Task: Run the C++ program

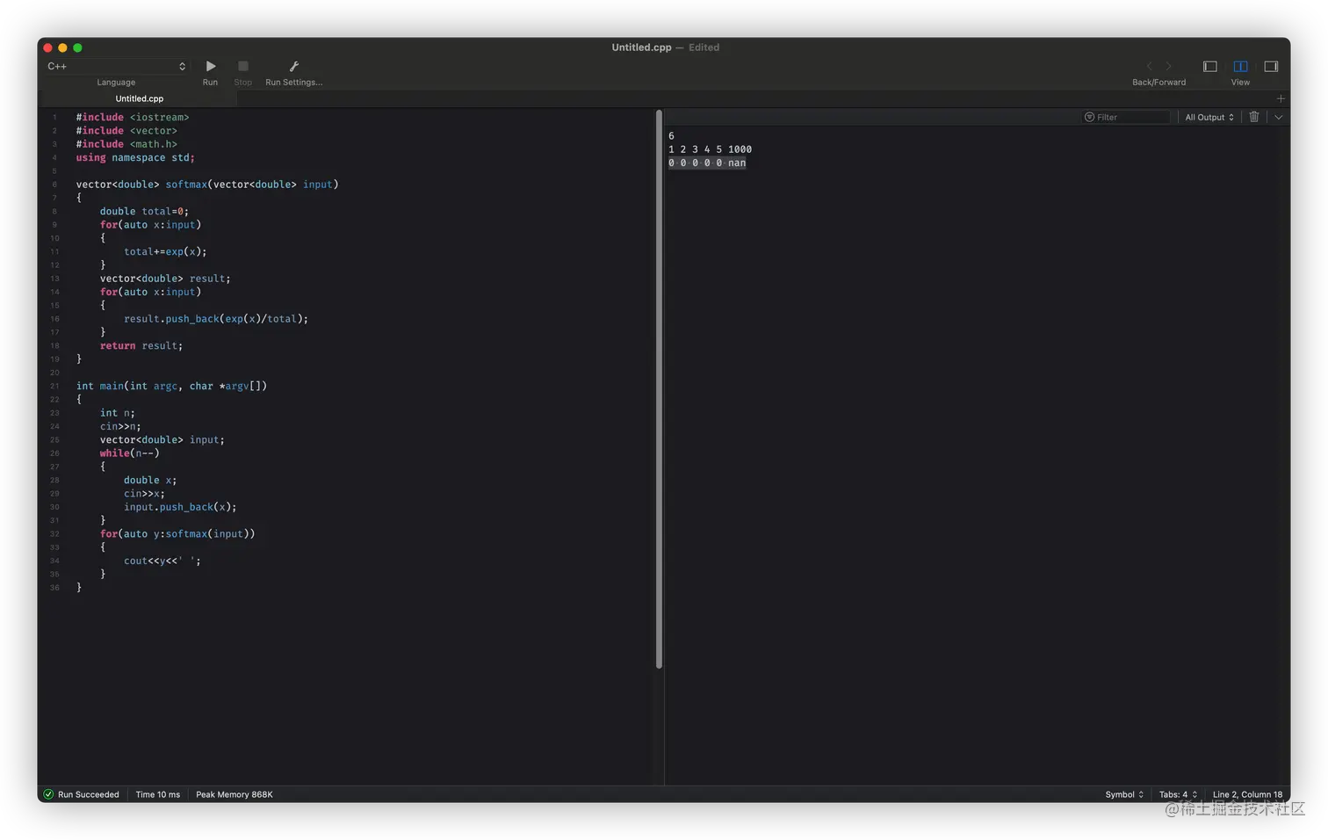Action: [x=211, y=66]
